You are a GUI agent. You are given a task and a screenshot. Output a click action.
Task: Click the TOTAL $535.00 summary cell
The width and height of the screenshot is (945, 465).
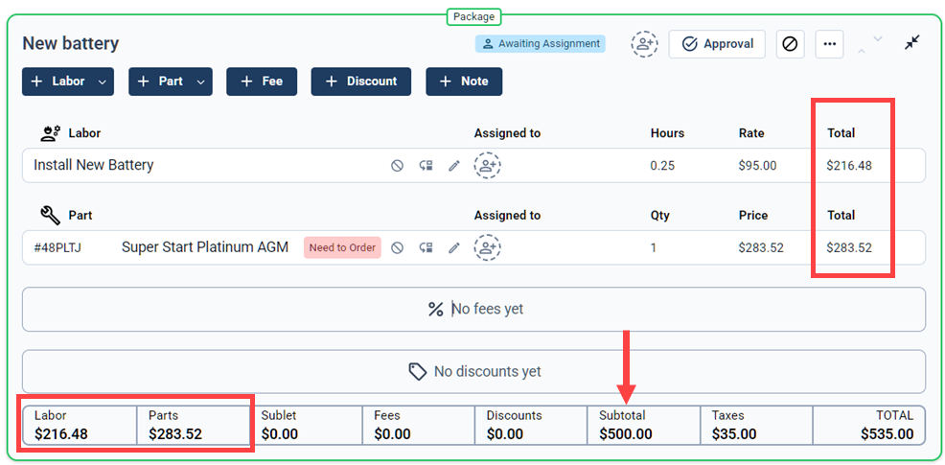click(x=868, y=425)
